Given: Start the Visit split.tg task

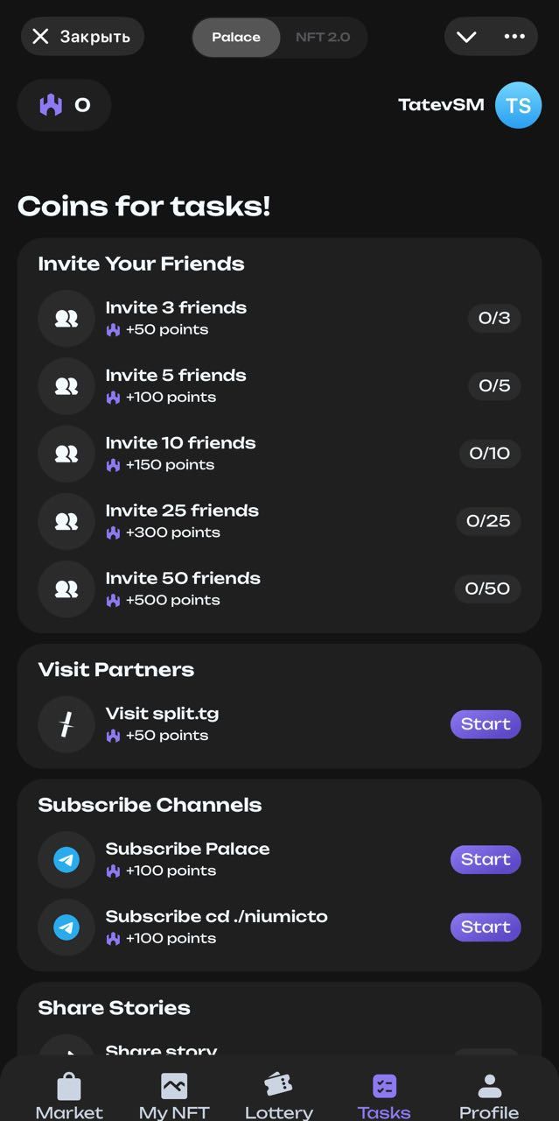Looking at the screenshot, I should click(485, 724).
